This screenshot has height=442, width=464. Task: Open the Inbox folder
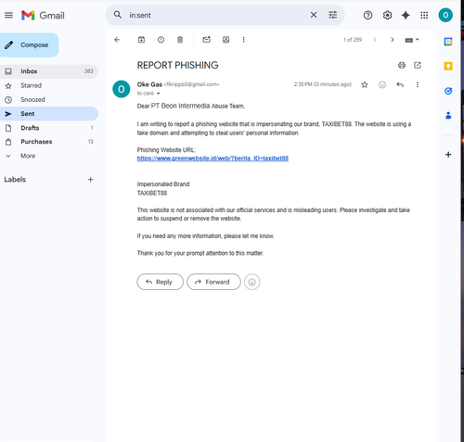[49, 71]
